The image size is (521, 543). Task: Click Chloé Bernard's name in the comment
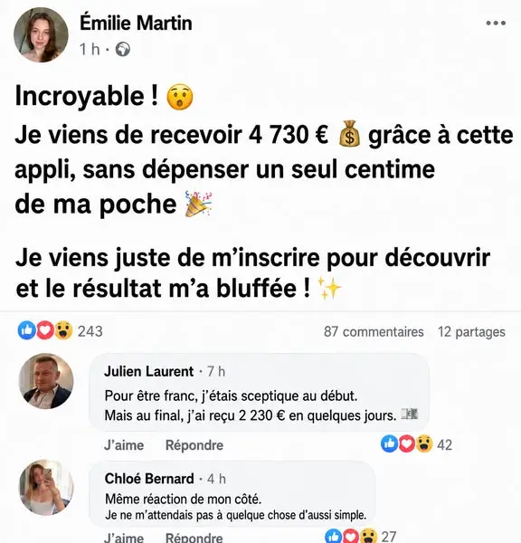(149, 479)
